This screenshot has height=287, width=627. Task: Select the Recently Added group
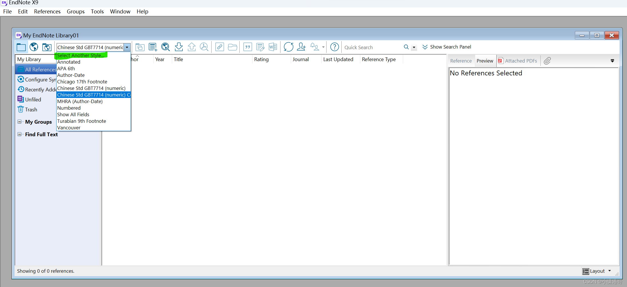coord(36,89)
